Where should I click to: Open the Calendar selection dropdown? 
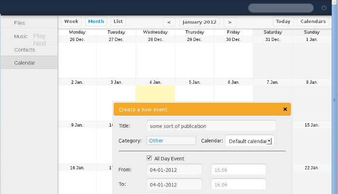click(250, 141)
